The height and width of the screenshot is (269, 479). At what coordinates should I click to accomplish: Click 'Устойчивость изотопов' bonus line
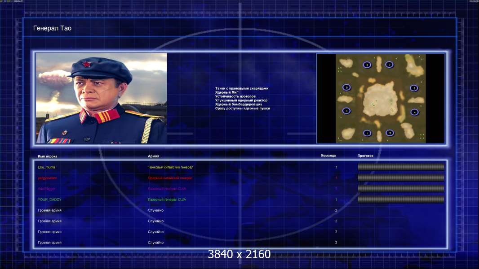[x=235, y=96]
